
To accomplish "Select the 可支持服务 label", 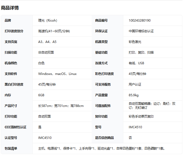I will click(103, 85).
